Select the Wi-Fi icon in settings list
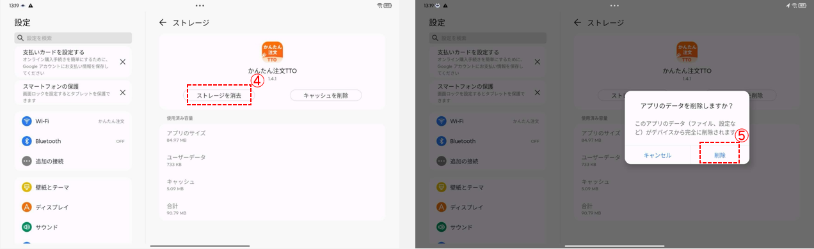The width and height of the screenshot is (814, 249). pos(27,121)
